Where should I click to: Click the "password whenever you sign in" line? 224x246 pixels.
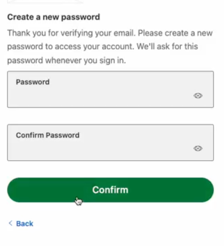[67, 61]
